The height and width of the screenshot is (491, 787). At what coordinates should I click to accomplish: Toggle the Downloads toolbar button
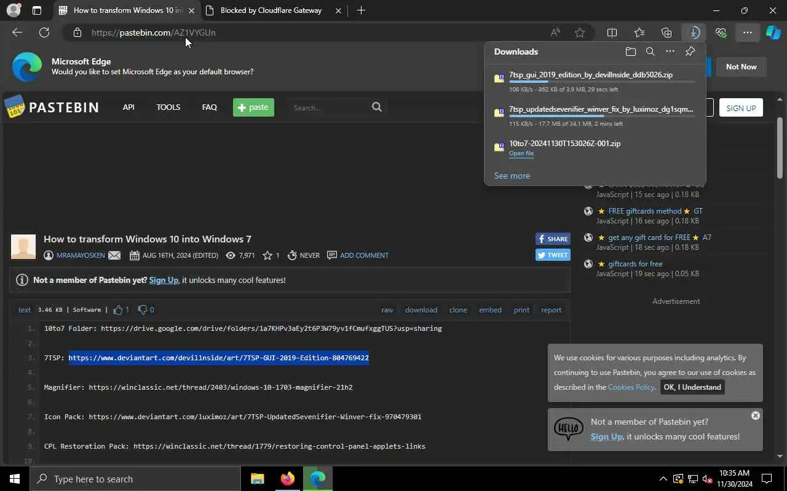pos(694,33)
